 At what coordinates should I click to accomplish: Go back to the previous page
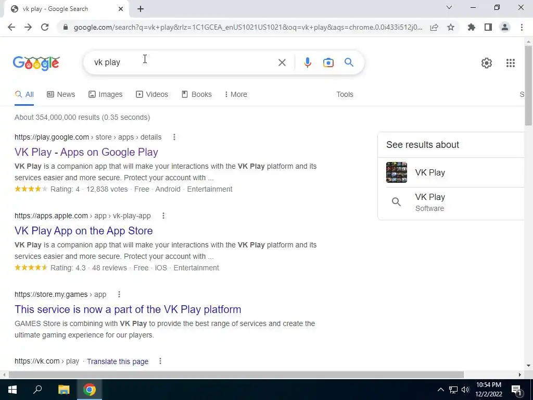tap(11, 27)
